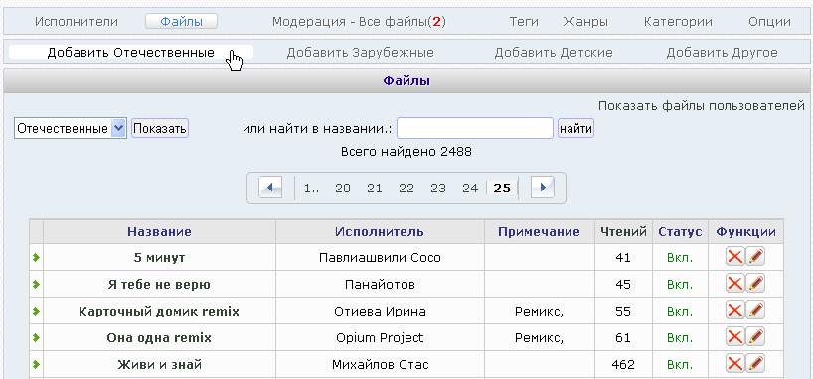Viewport: 813px width, 379px height.
Task: Switch off the Вкл. status of "Она одна remix"
Action: click(680, 338)
